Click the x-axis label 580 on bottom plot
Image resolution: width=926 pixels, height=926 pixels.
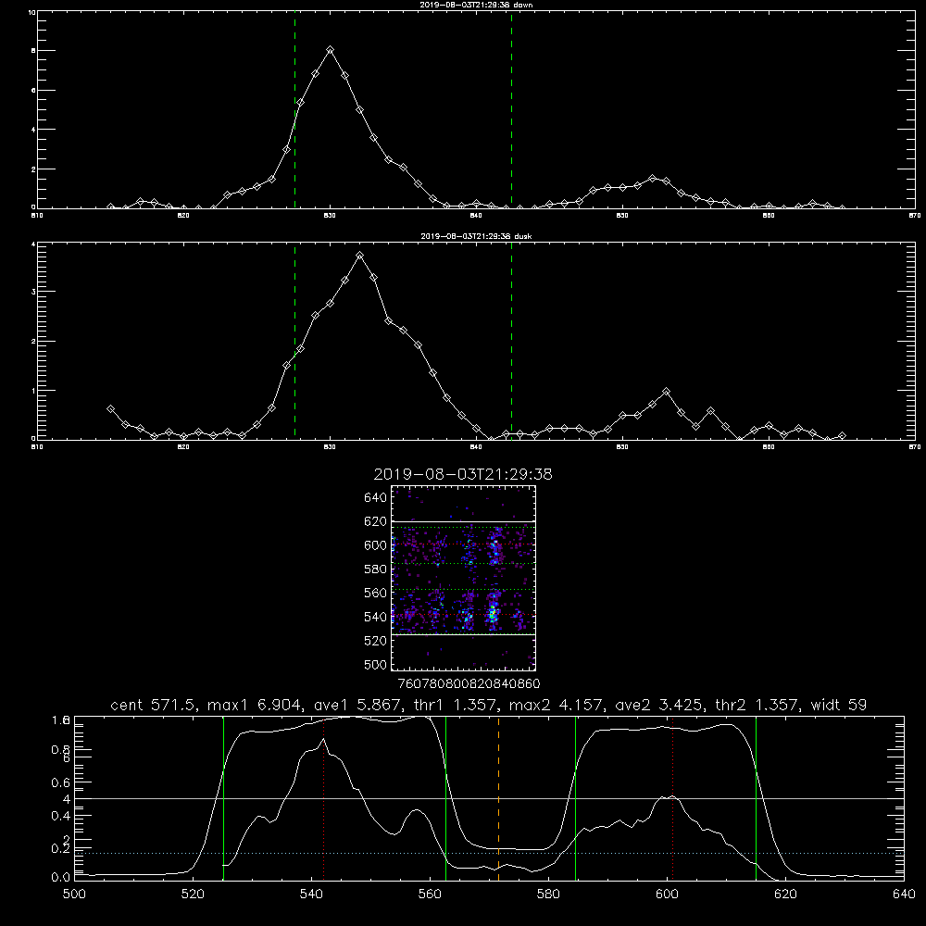click(548, 894)
